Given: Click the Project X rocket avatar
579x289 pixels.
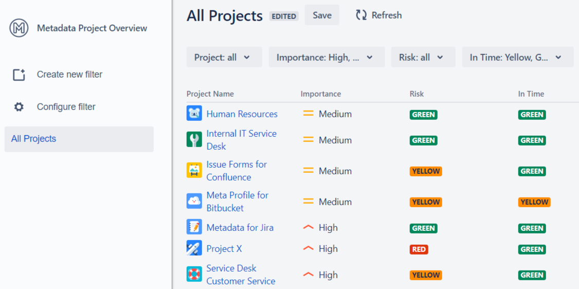Looking at the screenshot, I should pyautogui.click(x=194, y=248).
